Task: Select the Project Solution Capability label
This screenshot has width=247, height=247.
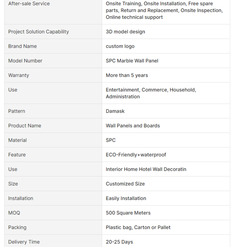Action: 39,32
